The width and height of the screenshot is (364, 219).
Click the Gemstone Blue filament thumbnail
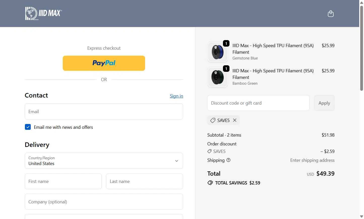[x=218, y=52]
